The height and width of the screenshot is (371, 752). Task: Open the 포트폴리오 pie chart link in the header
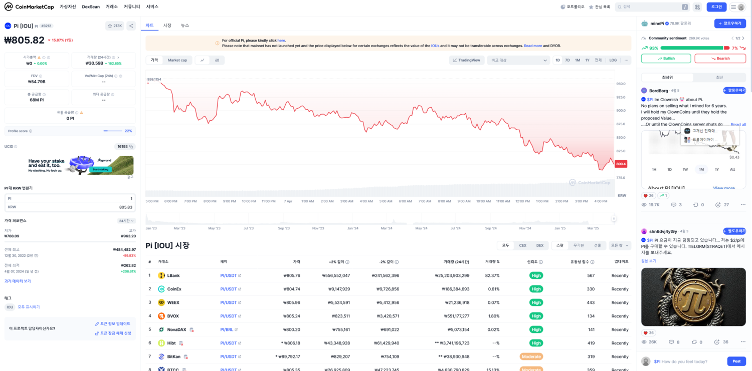(572, 7)
